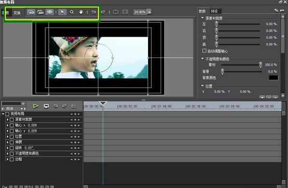Screen dimensions: 288x188
Task: Open the 24.40% zoom dropdown
Action: coord(150,12)
